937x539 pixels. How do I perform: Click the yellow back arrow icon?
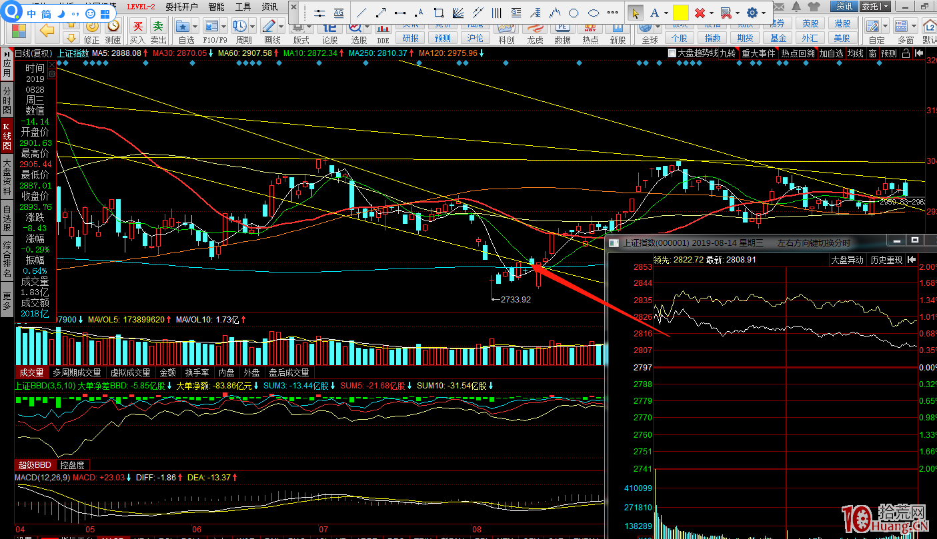47,29
